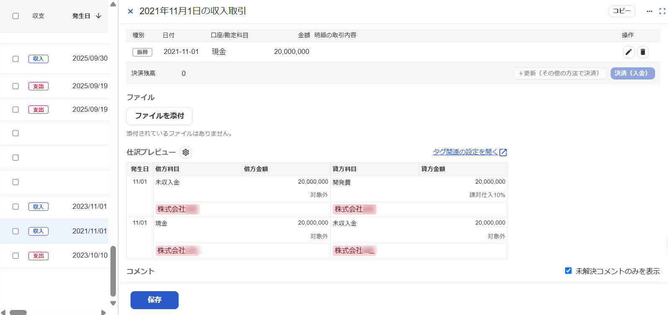
Task: Click the 2021-11-01 date cell
Action: (181, 51)
